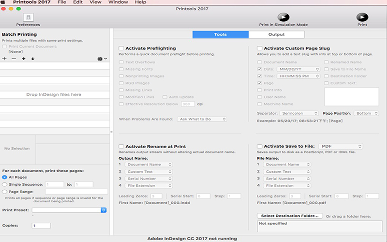Start Print in Simulation Mode
Screen dimensions: 387x242
pos(283,17)
